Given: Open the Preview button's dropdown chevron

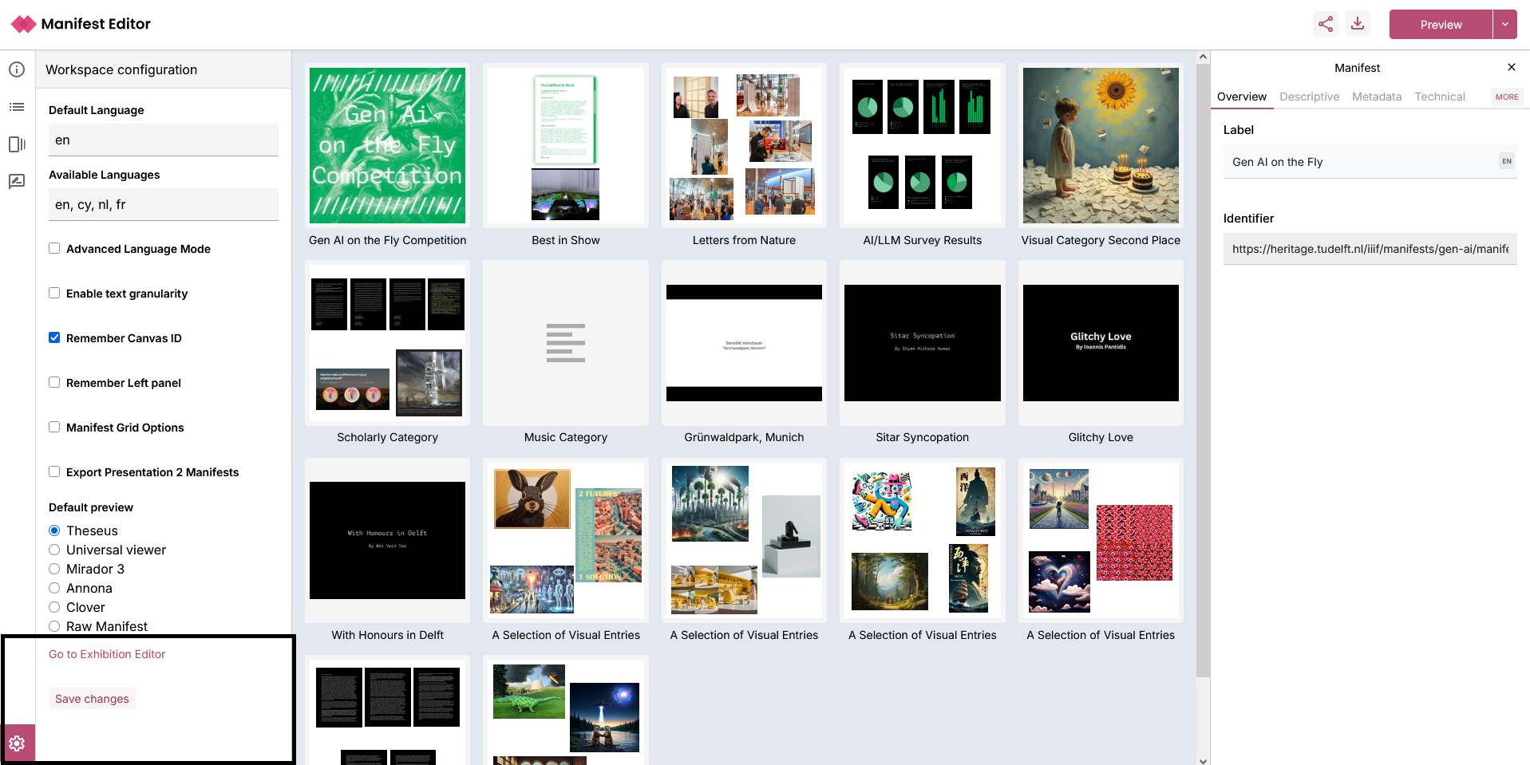Looking at the screenshot, I should click(x=1505, y=24).
